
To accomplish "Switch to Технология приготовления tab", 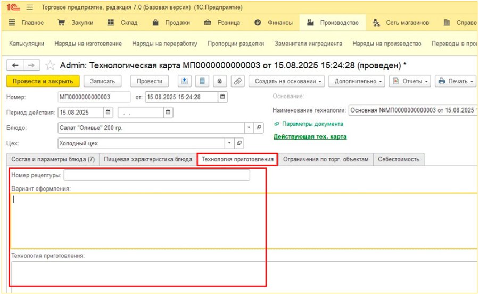I will tap(237, 159).
